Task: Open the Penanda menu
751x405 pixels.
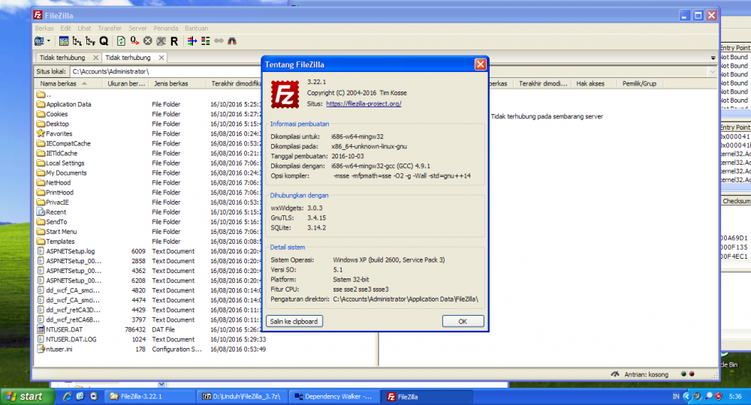Action: coord(166,28)
